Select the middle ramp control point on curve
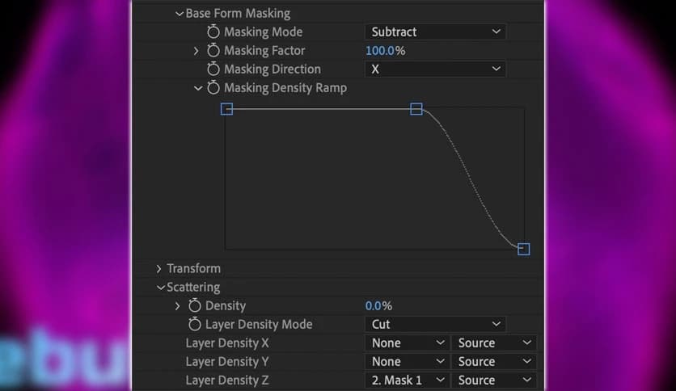The width and height of the screenshot is (676, 391). (x=416, y=109)
